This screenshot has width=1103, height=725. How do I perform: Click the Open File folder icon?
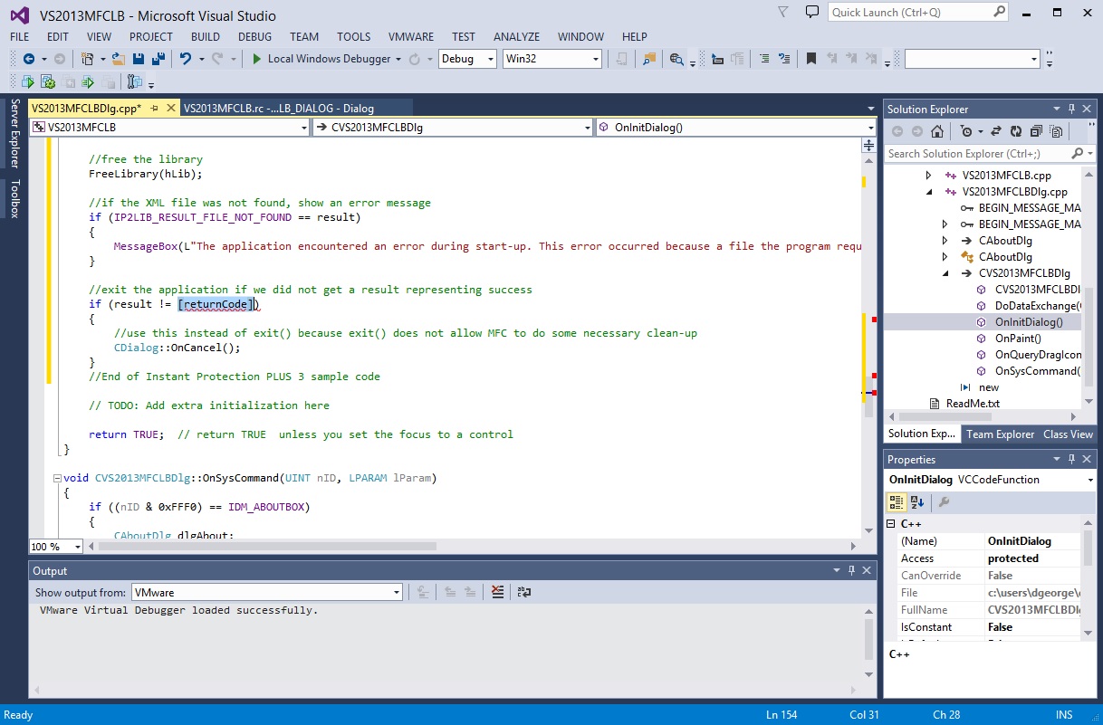(118, 59)
